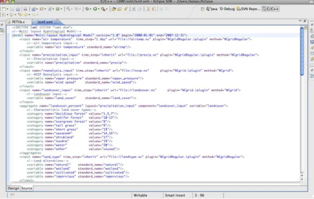314x199 pixels.
Task: Click the Previous Annotation icon
Action: [11, 14]
